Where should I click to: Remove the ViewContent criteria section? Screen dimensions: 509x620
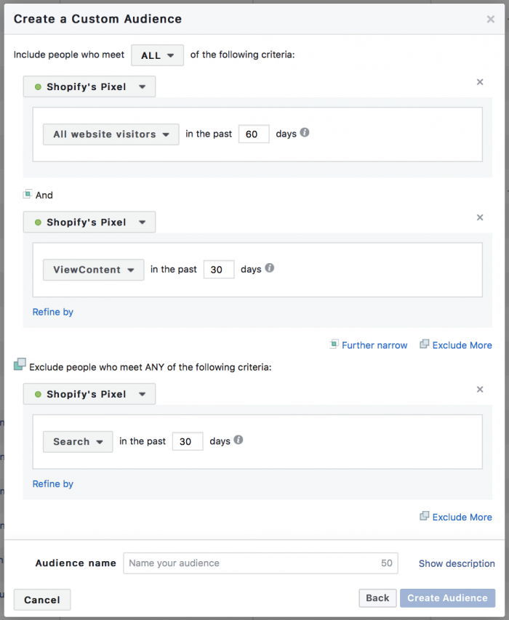[x=480, y=217]
